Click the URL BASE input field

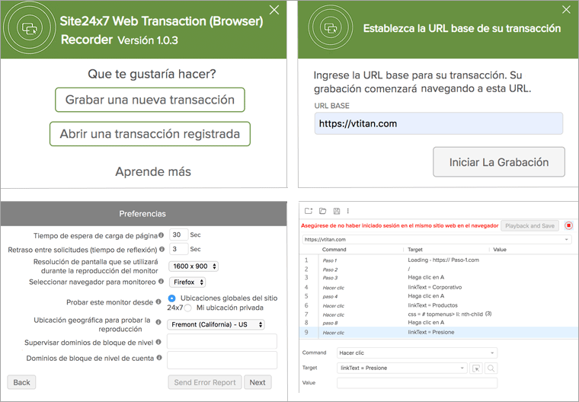pos(439,123)
